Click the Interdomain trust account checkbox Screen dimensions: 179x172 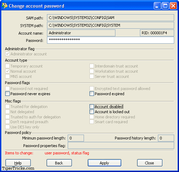pyautogui.click(x=92, y=66)
